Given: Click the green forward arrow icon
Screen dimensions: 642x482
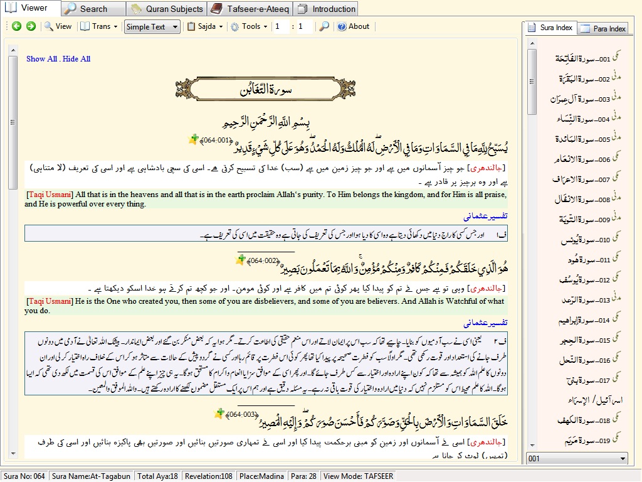Looking at the screenshot, I should 31,26.
